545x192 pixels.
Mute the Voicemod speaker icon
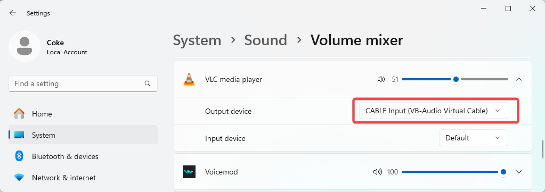coord(377,172)
